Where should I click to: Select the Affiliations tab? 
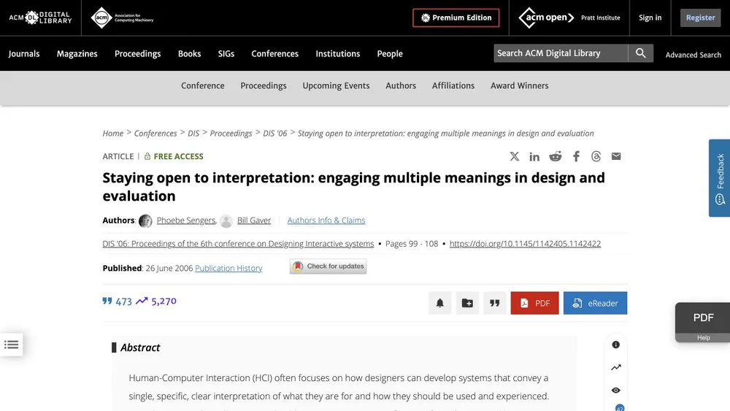click(x=453, y=85)
